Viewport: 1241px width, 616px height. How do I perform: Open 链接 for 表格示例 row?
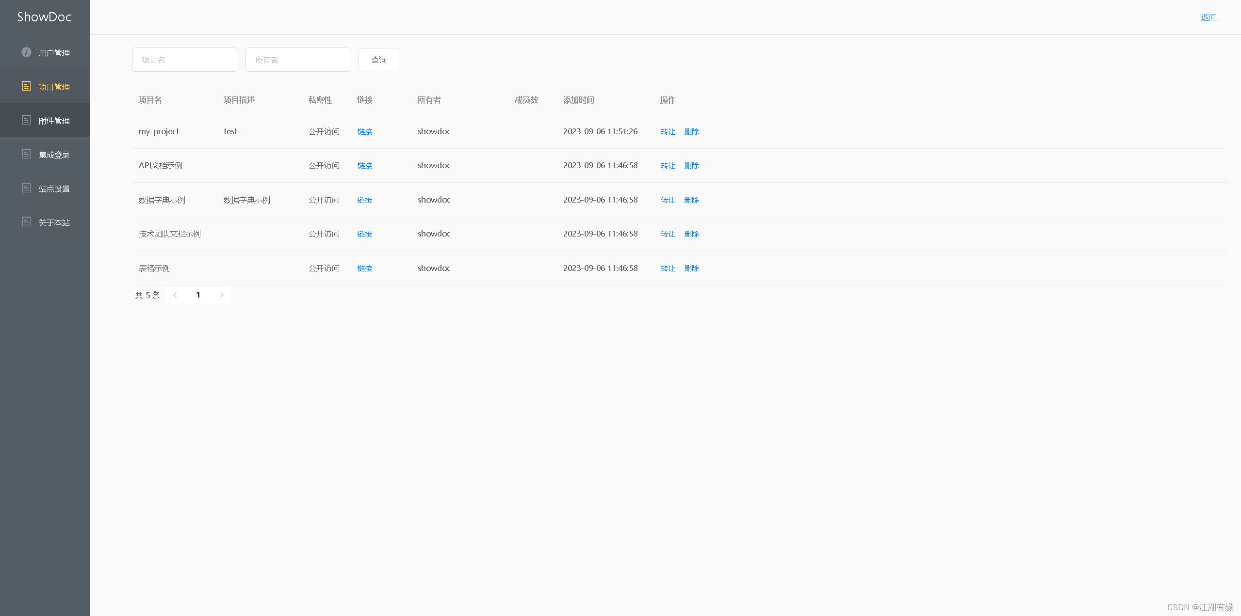click(365, 269)
